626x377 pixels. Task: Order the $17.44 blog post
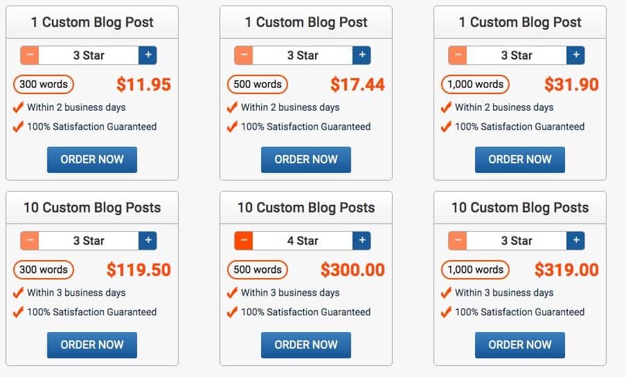coord(306,160)
